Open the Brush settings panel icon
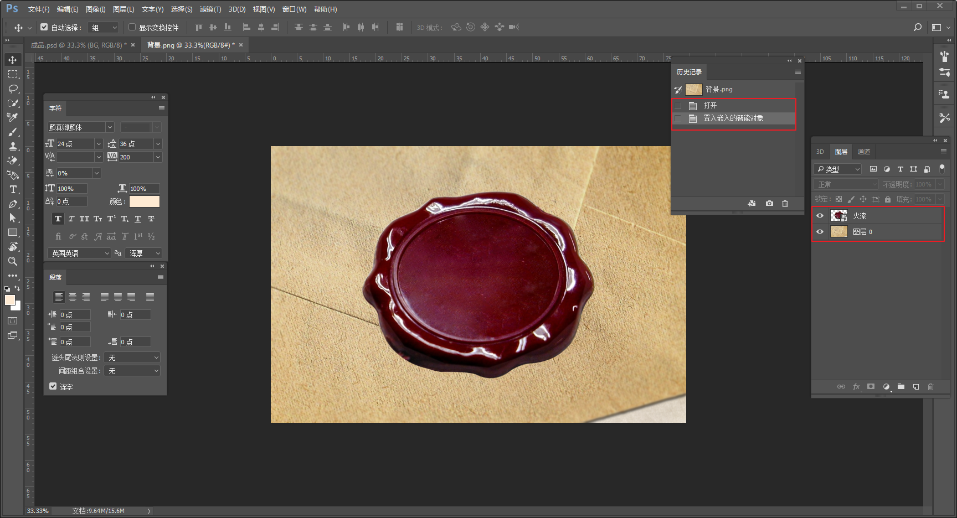This screenshot has width=957, height=518. 944,72
